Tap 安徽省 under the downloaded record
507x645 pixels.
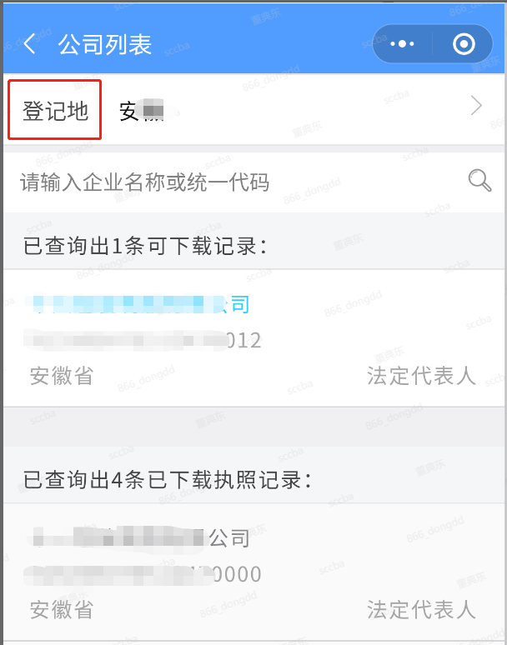62,610
